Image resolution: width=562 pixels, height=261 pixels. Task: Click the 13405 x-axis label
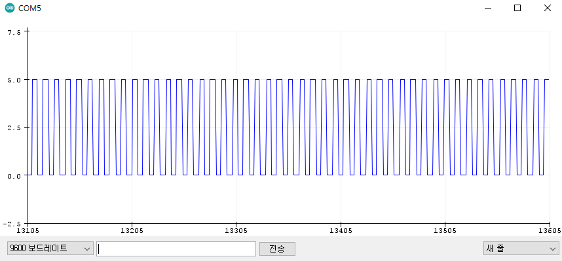(x=341, y=230)
